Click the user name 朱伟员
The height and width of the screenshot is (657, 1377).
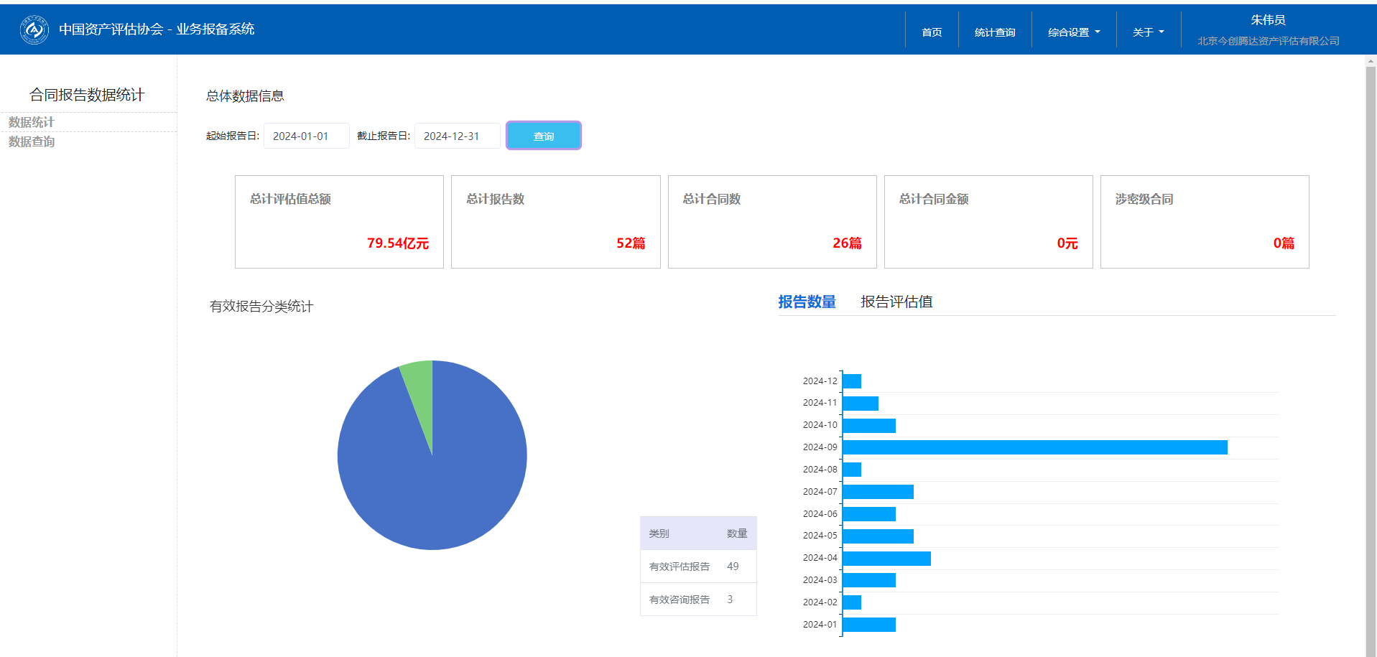click(1268, 20)
